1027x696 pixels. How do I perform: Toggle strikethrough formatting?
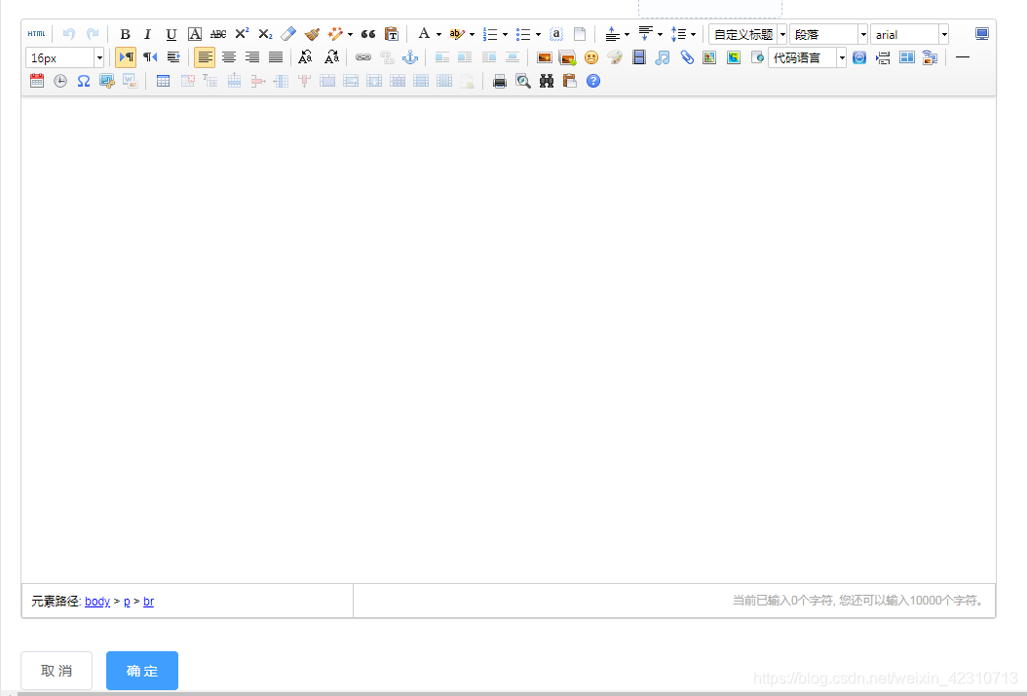click(x=218, y=34)
